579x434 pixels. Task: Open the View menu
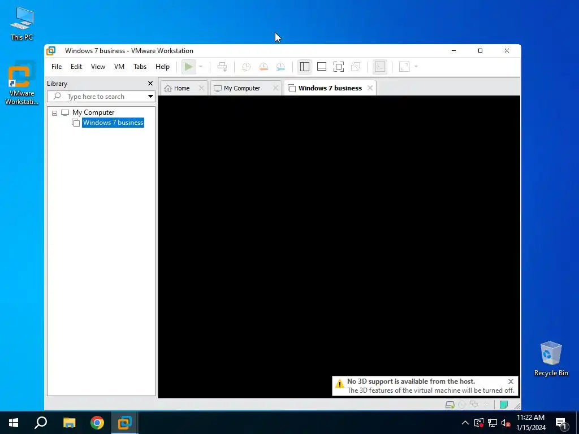point(98,67)
